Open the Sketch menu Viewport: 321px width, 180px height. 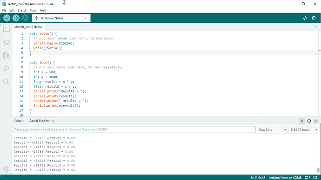tap(22, 10)
